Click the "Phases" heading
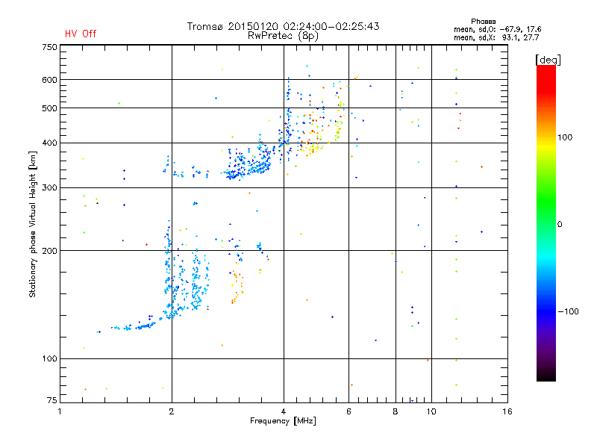This screenshot has width=597, height=448. point(483,22)
